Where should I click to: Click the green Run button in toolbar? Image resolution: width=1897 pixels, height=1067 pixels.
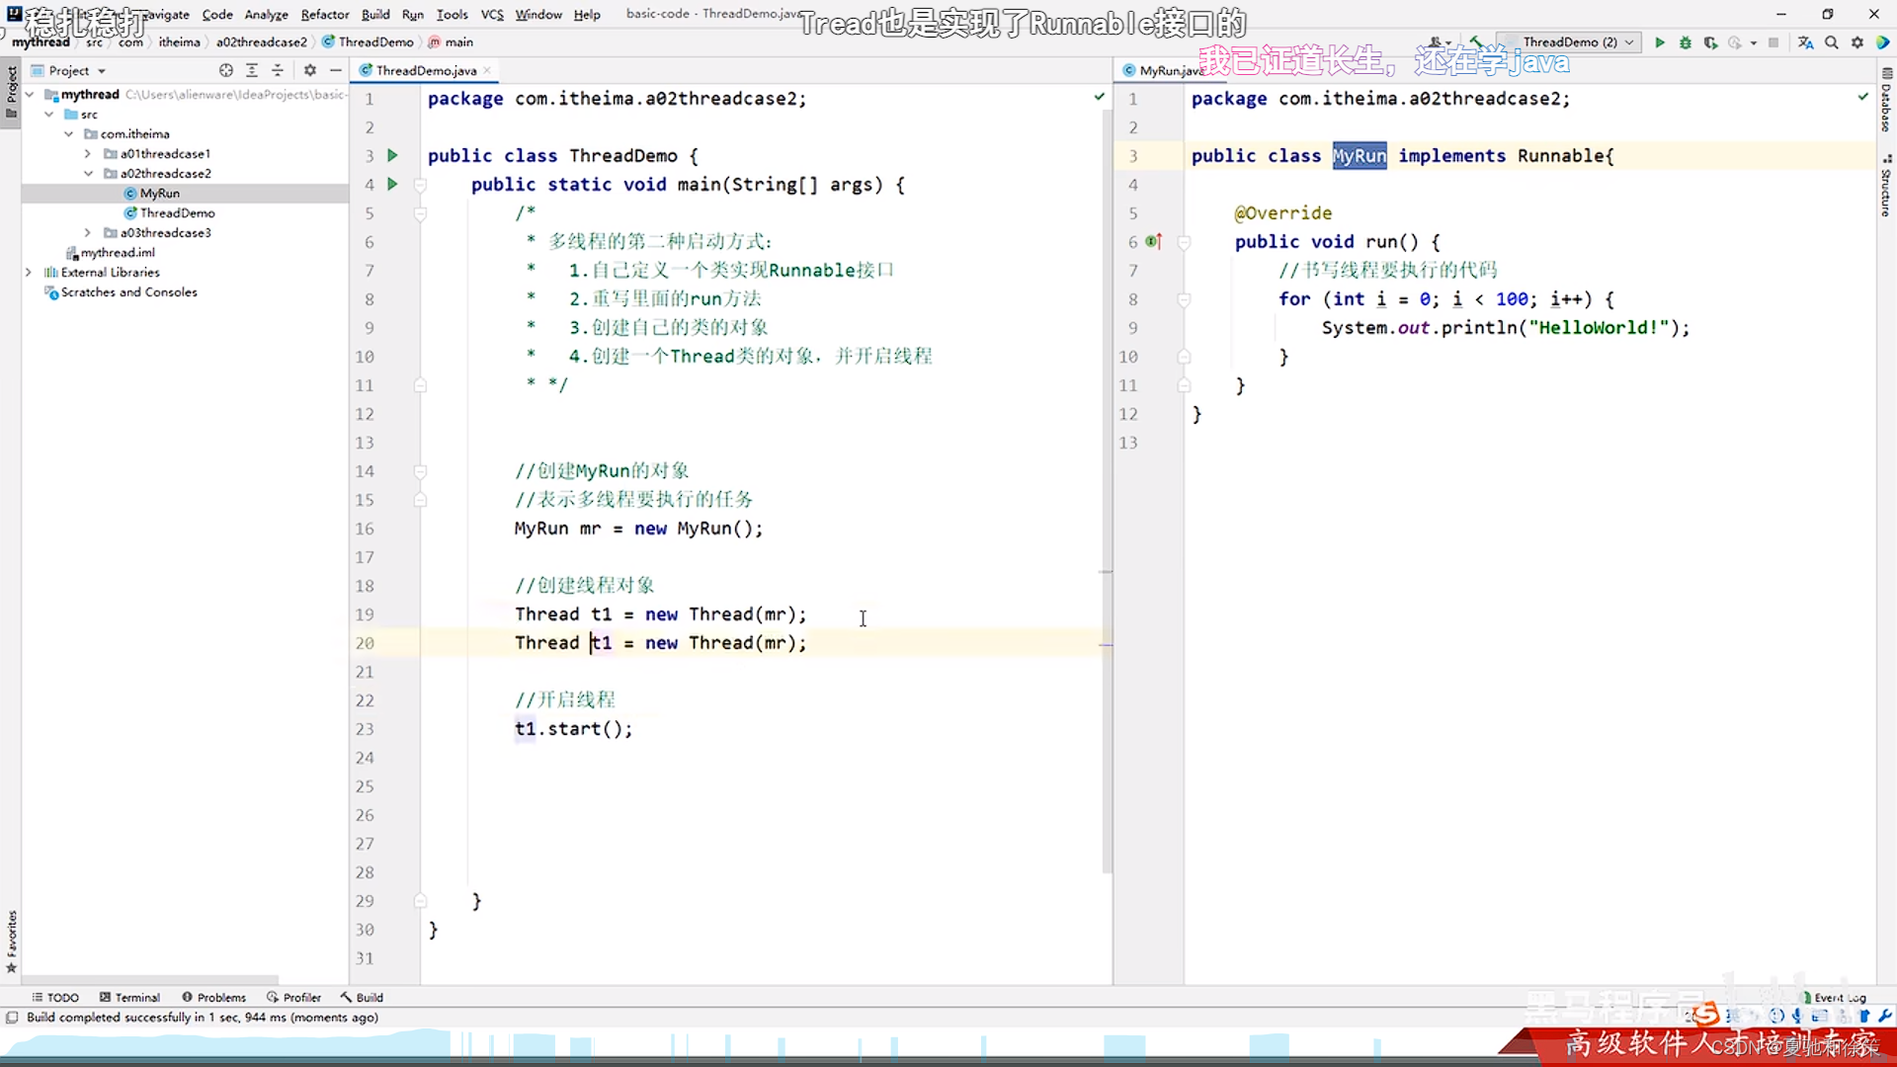(1660, 42)
